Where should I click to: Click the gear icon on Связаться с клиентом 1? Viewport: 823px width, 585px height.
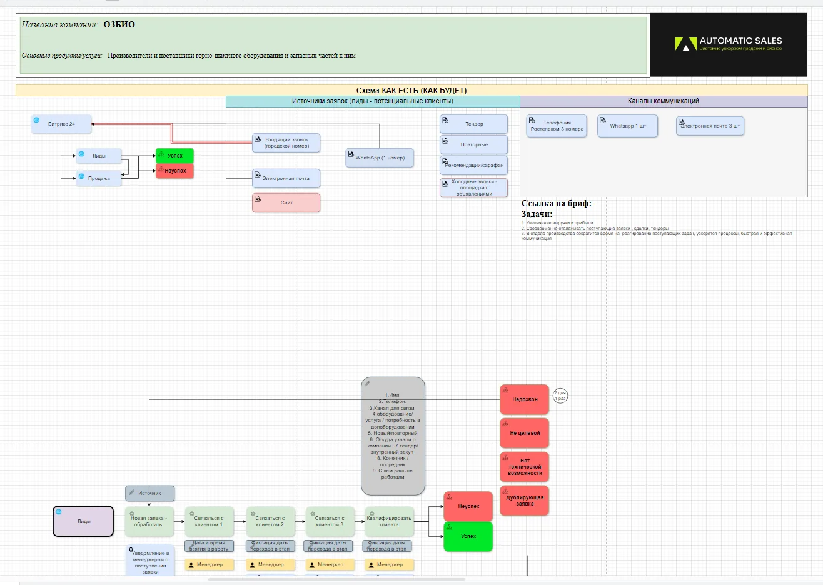tap(193, 513)
